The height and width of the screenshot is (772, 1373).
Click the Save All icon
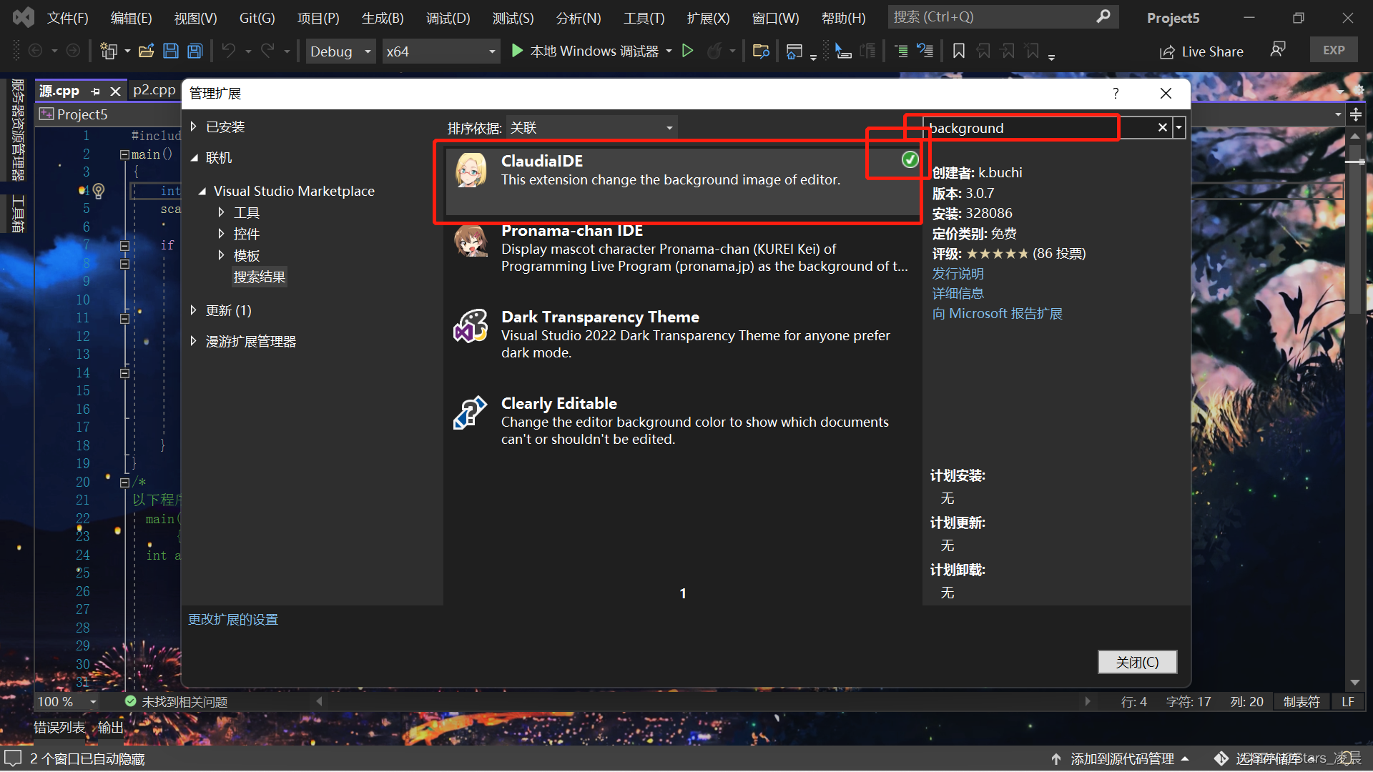pos(195,51)
